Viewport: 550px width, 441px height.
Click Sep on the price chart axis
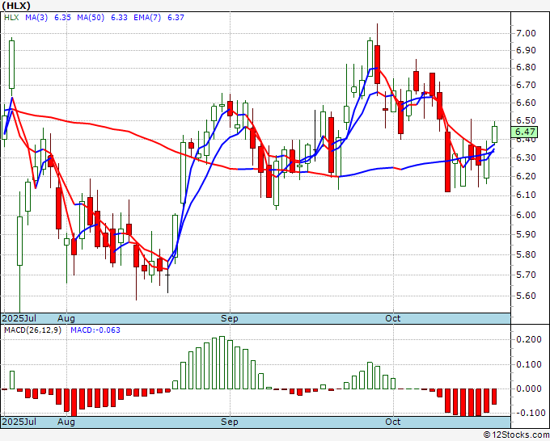coord(230,318)
